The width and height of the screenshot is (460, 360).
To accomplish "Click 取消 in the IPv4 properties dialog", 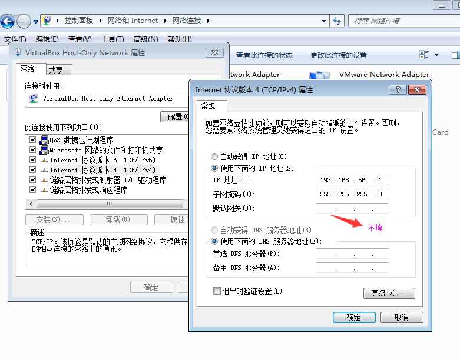I will point(402,317).
